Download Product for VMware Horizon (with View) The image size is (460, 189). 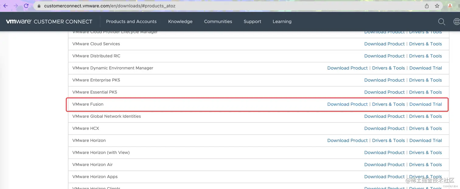(385, 153)
